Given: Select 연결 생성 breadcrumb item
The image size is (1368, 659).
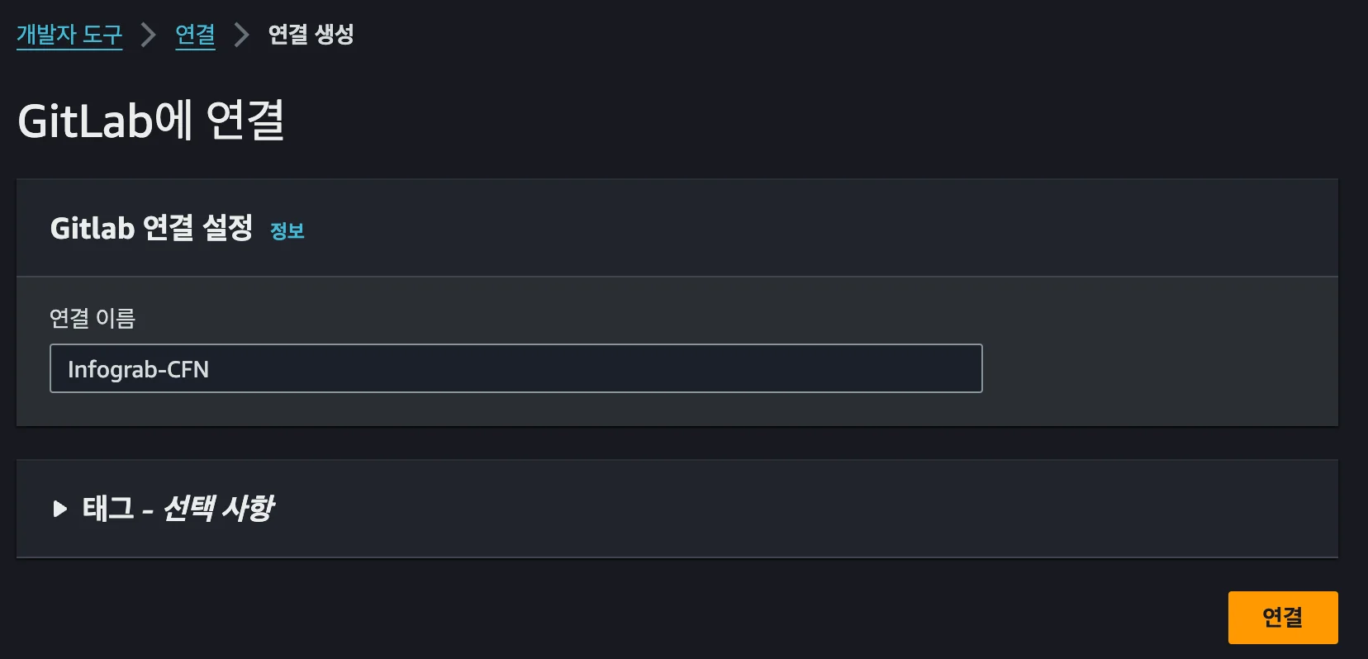Looking at the screenshot, I should coord(311,35).
